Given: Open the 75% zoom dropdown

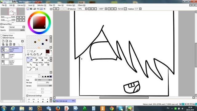Looking at the screenshot, I should click(x=86, y=9).
